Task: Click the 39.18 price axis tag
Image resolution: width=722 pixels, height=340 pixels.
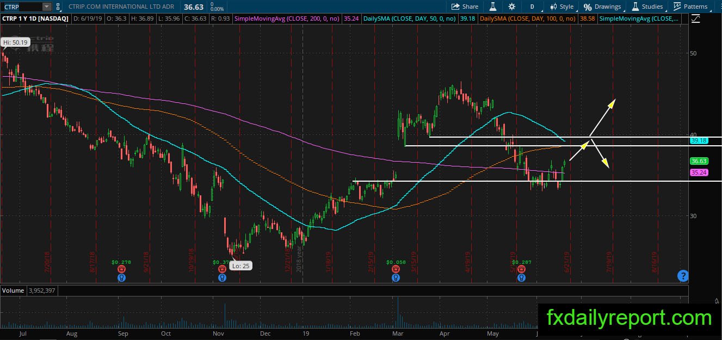Action: coord(698,140)
